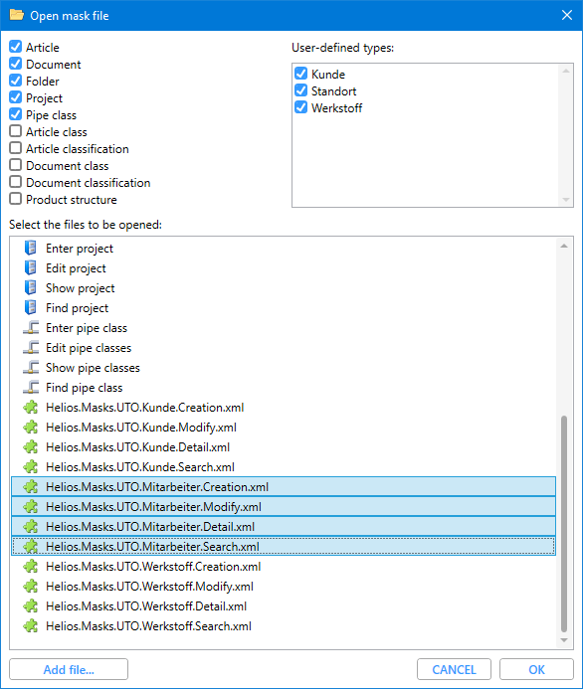Select Helios.Masks.UTO.Kunde.Detail.xml file
The height and width of the screenshot is (689, 583).
[x=284, y=446]
